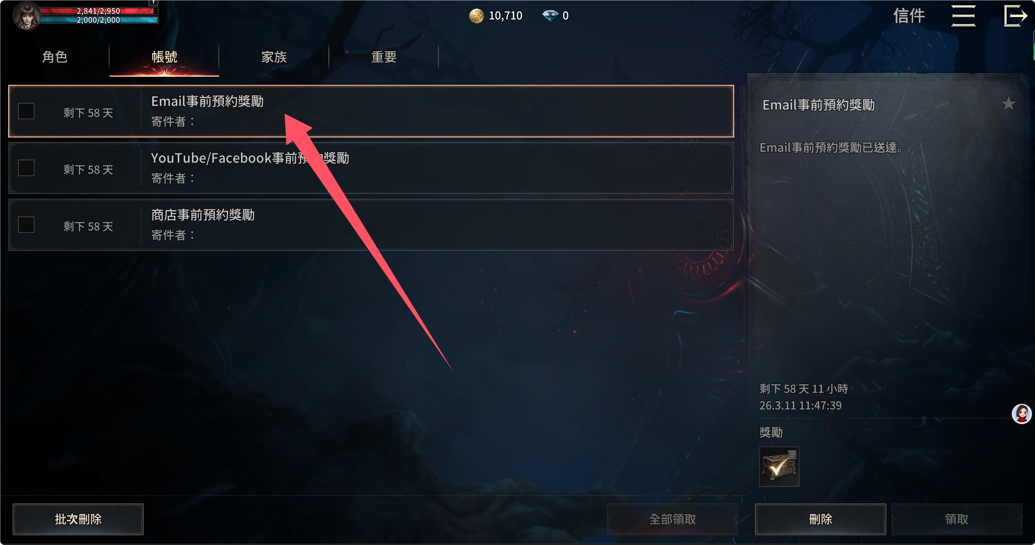
Task: Click the 批次刪除 button
Action: (78, 519)
